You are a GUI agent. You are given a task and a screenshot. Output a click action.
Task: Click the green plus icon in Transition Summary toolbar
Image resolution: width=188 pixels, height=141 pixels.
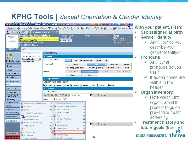(66, 95)
